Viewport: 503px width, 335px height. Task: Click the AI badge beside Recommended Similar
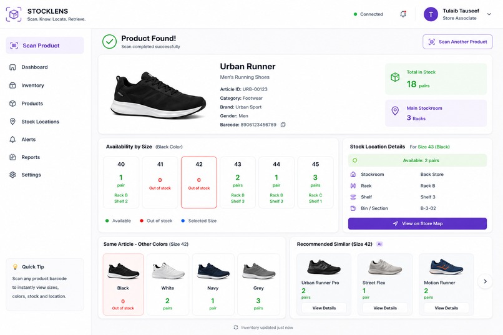[x=379, y=244]
